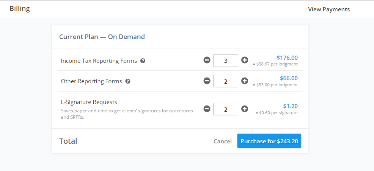This screenshot has width=374, height=171.
Task: Increase E-Signature Requests quantity
Action: pyautogui.click(x=245, y=109)
